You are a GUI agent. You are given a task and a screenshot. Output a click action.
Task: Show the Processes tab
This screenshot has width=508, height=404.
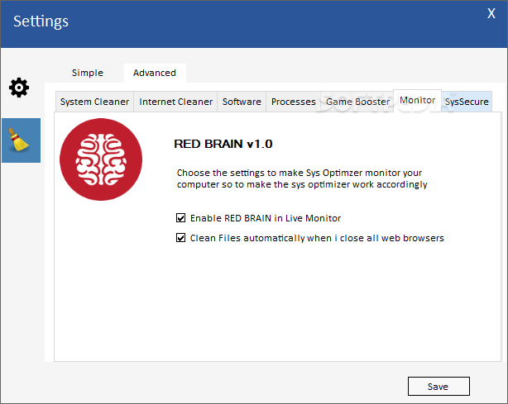[293, 102]
